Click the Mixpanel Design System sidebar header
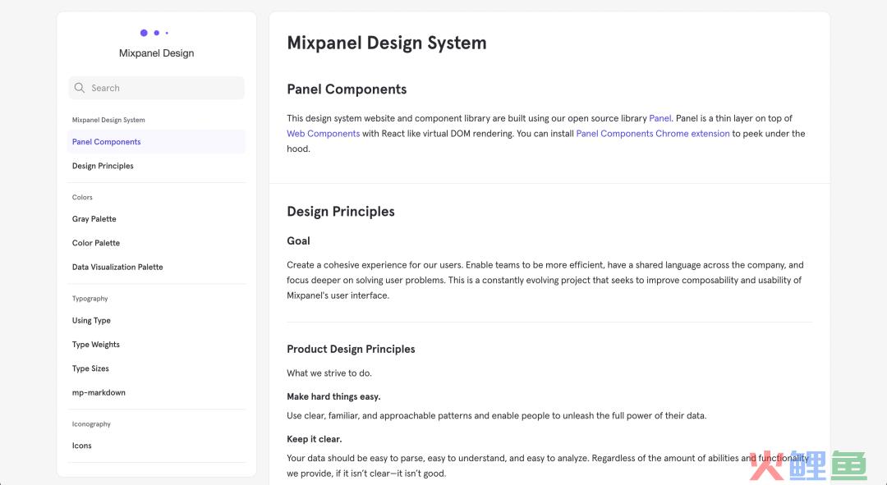The width and height of the screenshot is (887, 485). click(x=108, y=120)
